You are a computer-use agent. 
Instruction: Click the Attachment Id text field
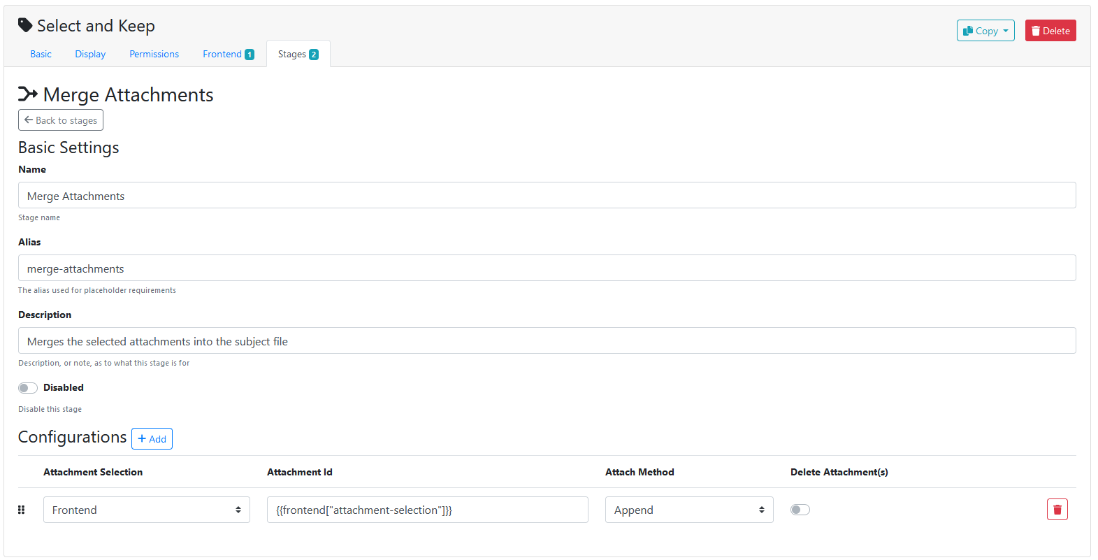[427, 510]
